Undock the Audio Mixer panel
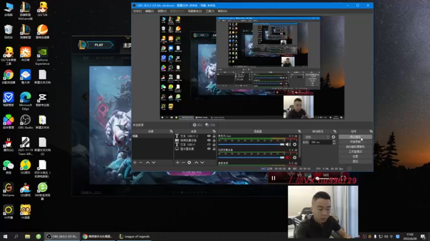The image size is (430, 241). 299,131
